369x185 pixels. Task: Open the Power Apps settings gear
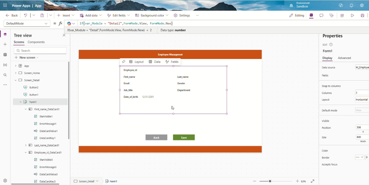coord(362,5)
